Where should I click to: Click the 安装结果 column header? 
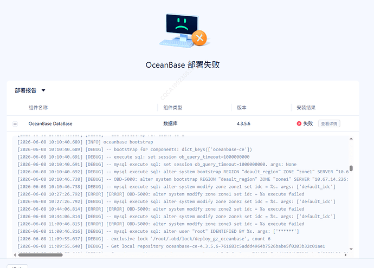(306, 108)
